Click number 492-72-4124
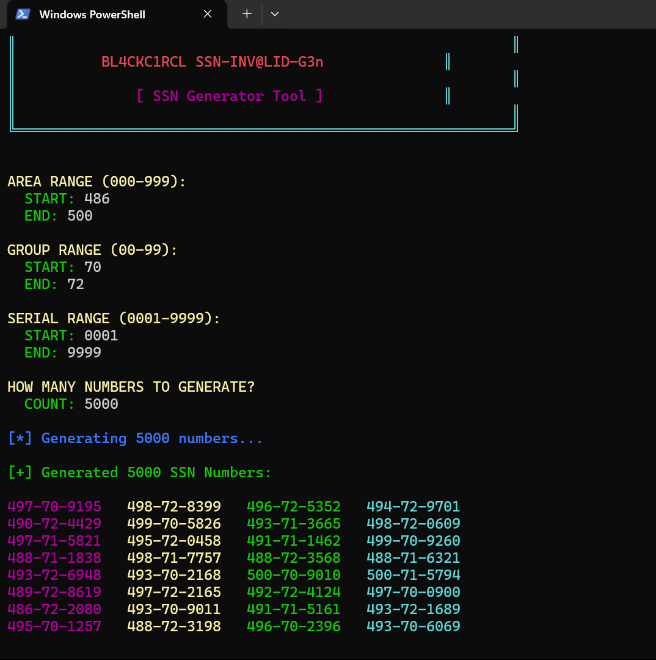656x660 pixels. pyautogui.click(x=294, y=592)
